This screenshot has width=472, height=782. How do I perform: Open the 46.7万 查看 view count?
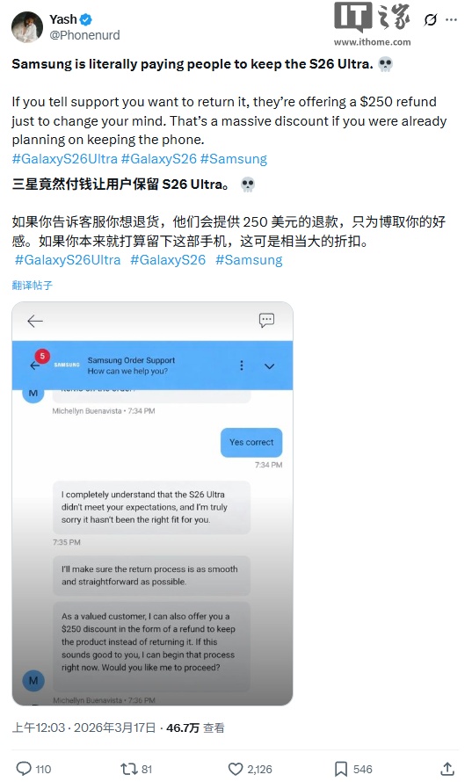(x=195, y=728)
